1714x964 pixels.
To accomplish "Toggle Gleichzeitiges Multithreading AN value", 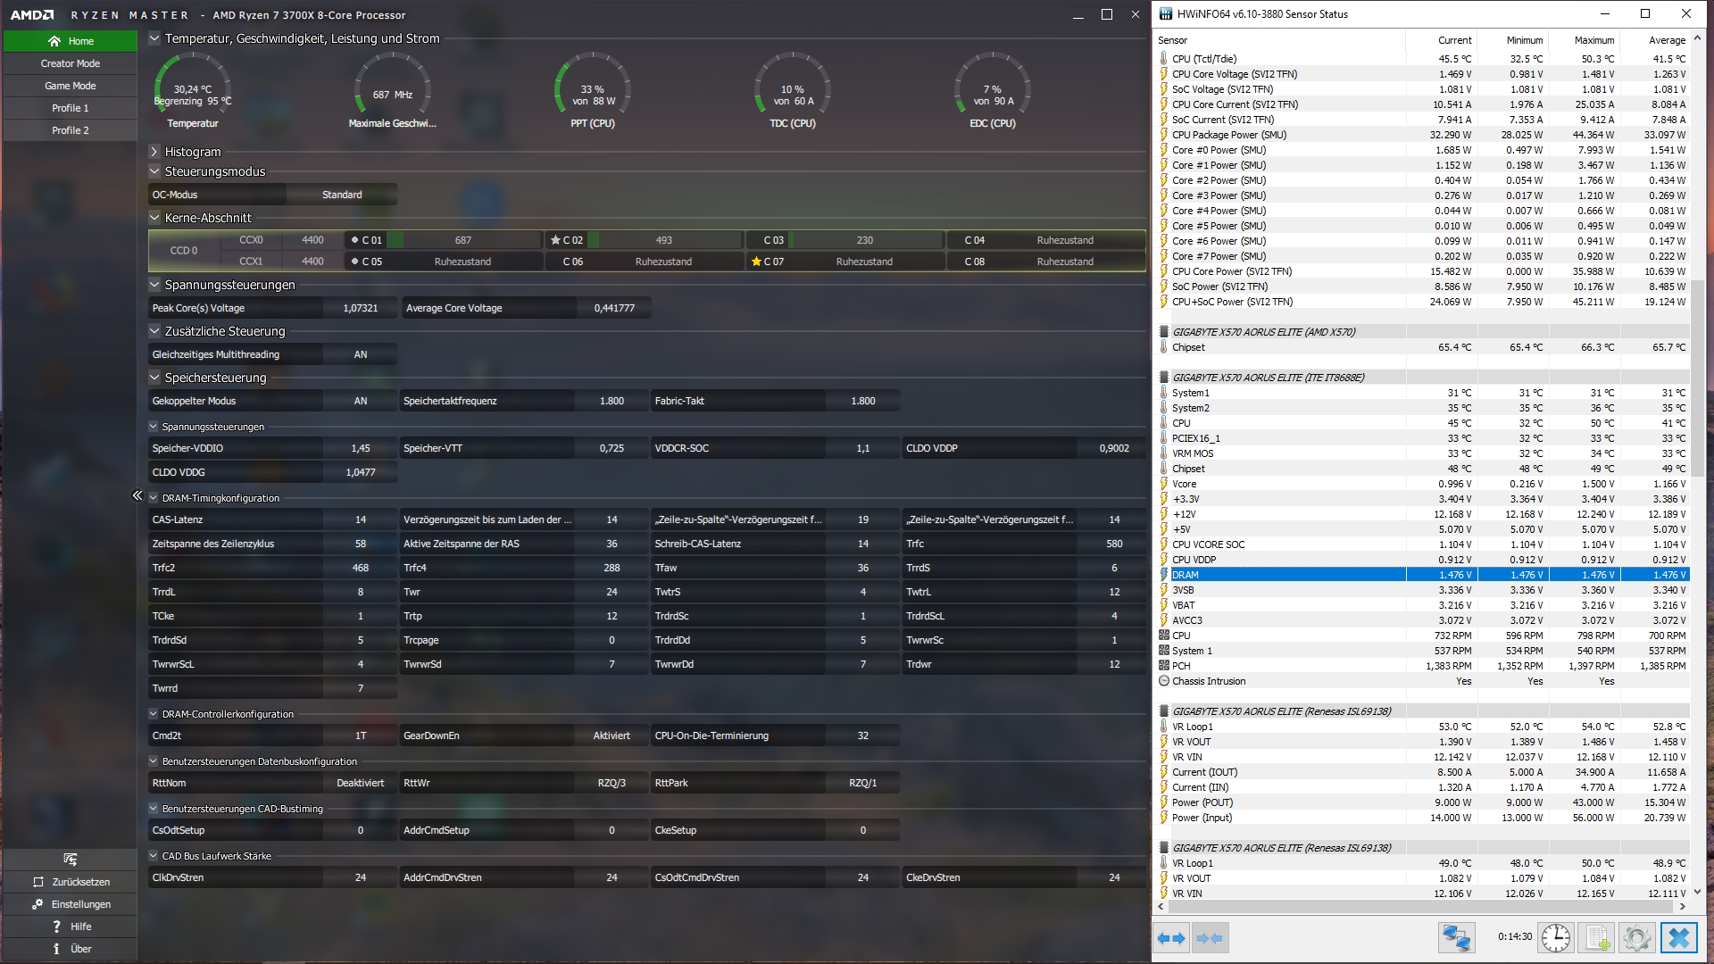I will tap(360, 354).
